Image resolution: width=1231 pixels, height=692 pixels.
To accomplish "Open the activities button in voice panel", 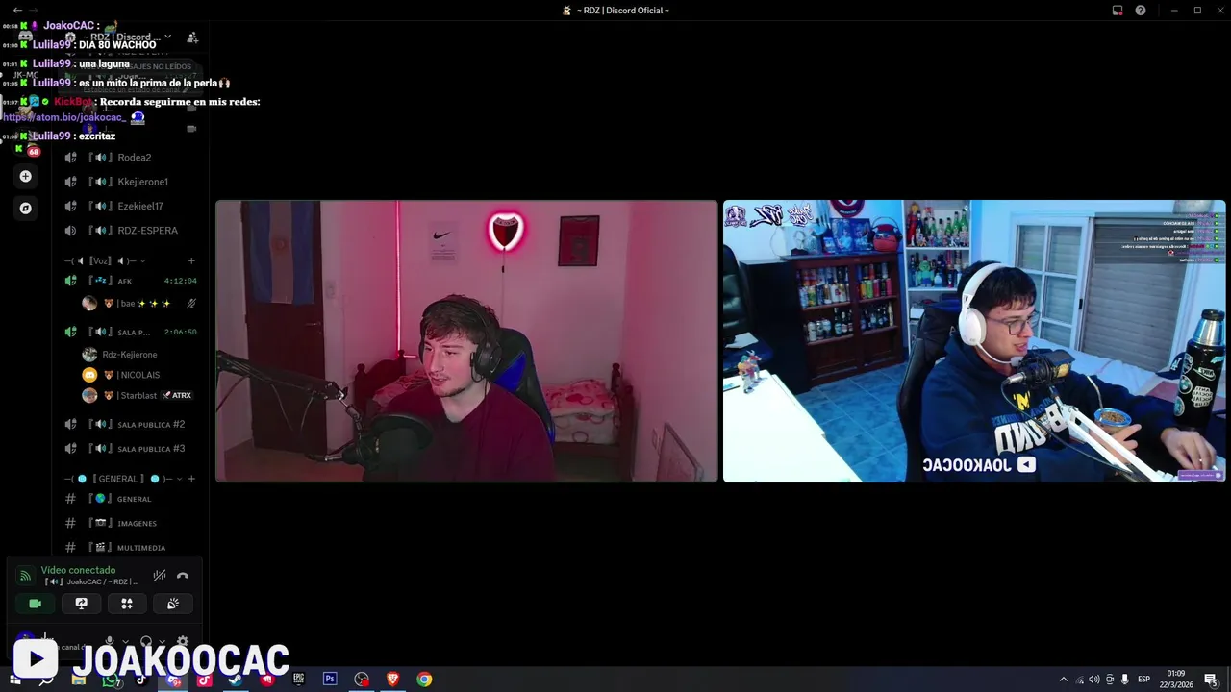I will tap(127, 604).
